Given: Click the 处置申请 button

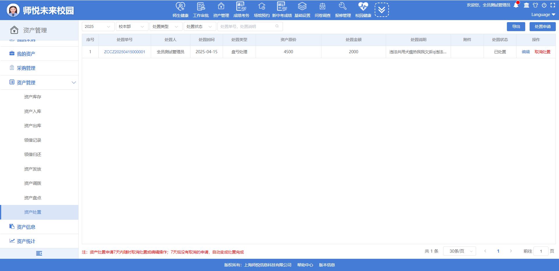Looking at the screenshot, I should click(543, 26).
